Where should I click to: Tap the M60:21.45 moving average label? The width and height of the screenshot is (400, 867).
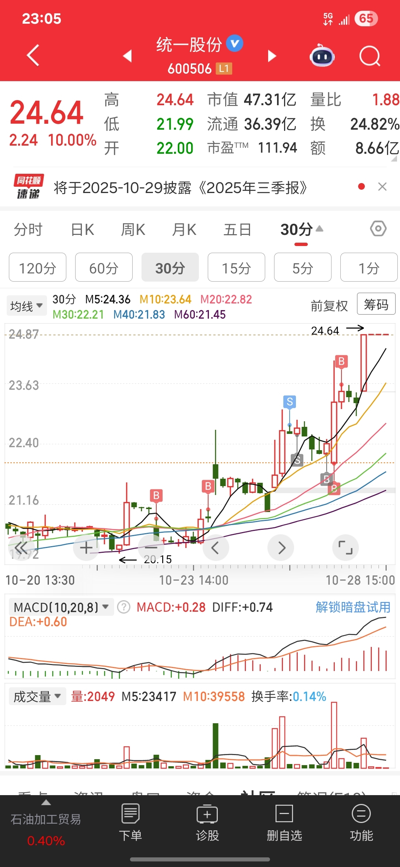(200, 315)
